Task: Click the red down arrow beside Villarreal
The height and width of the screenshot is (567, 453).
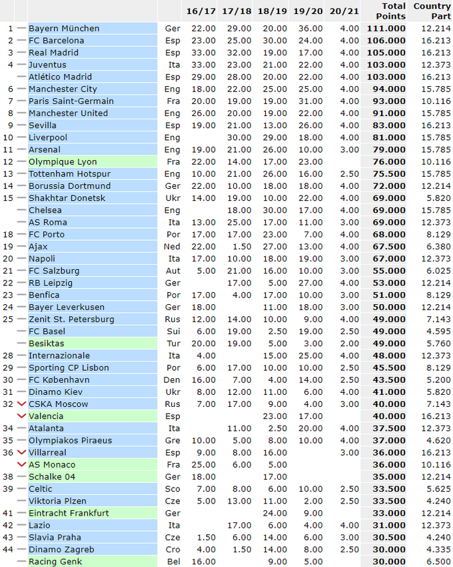Action: tap(21, 453)
